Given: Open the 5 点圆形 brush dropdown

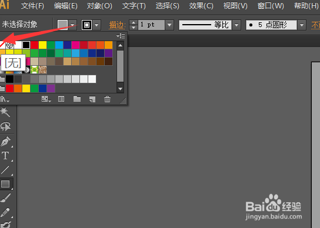Looking at the screenshot, I should 302,25.
